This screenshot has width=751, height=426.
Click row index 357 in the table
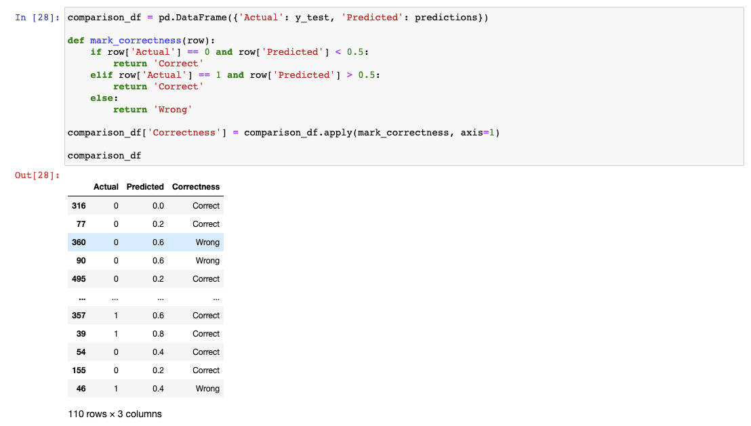pos(79,316)
